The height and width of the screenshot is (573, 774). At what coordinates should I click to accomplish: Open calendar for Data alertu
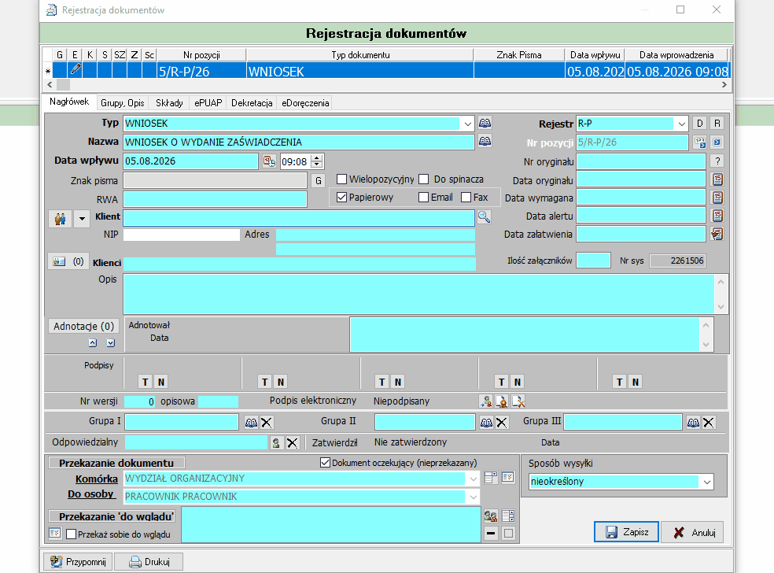tap(717, 216)
